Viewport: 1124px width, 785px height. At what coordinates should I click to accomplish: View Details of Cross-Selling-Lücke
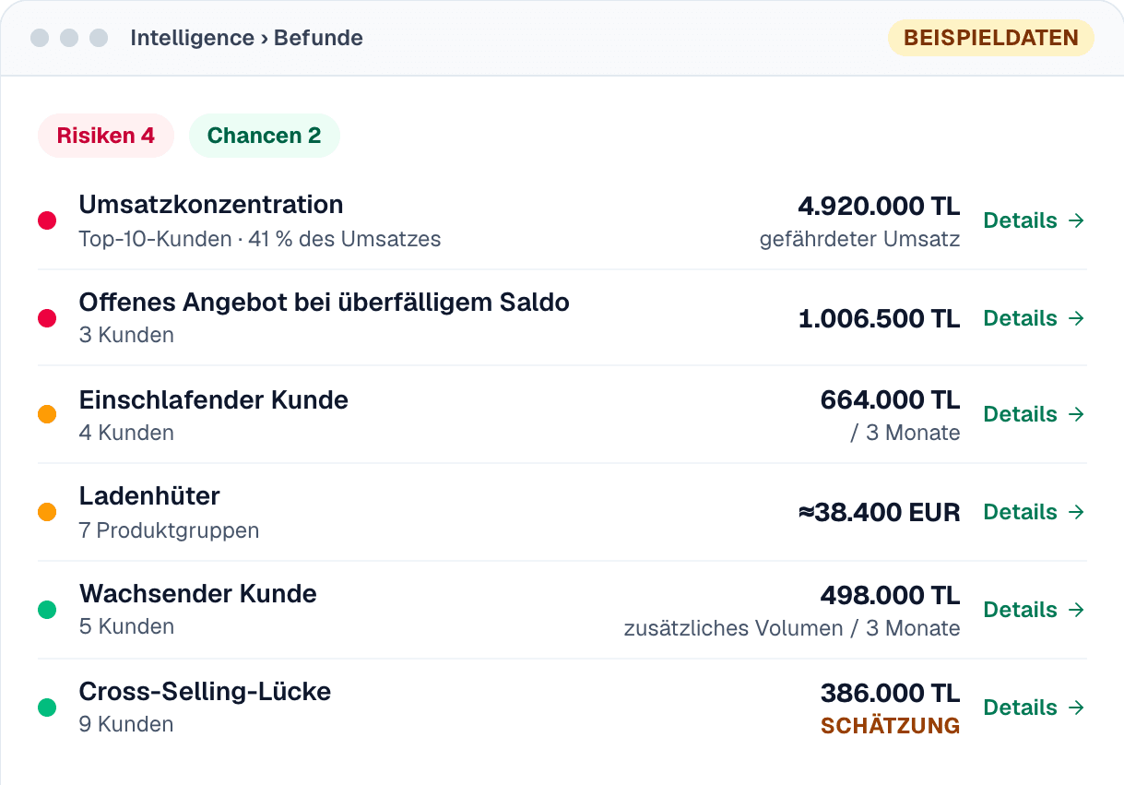[x=1035, y=708]
